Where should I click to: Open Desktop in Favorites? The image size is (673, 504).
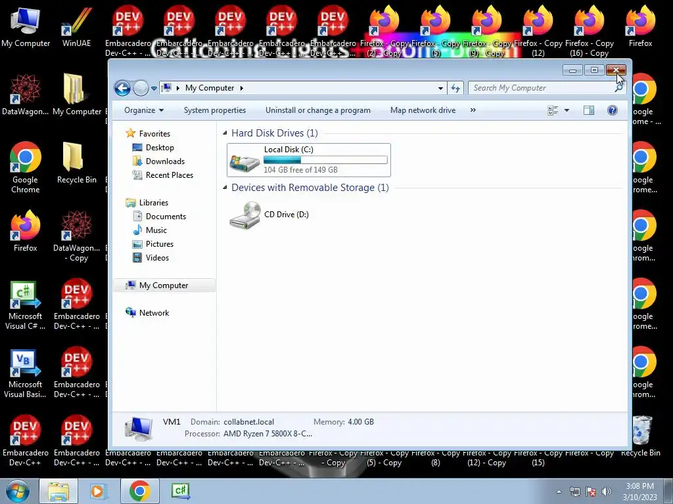point(154,148)
